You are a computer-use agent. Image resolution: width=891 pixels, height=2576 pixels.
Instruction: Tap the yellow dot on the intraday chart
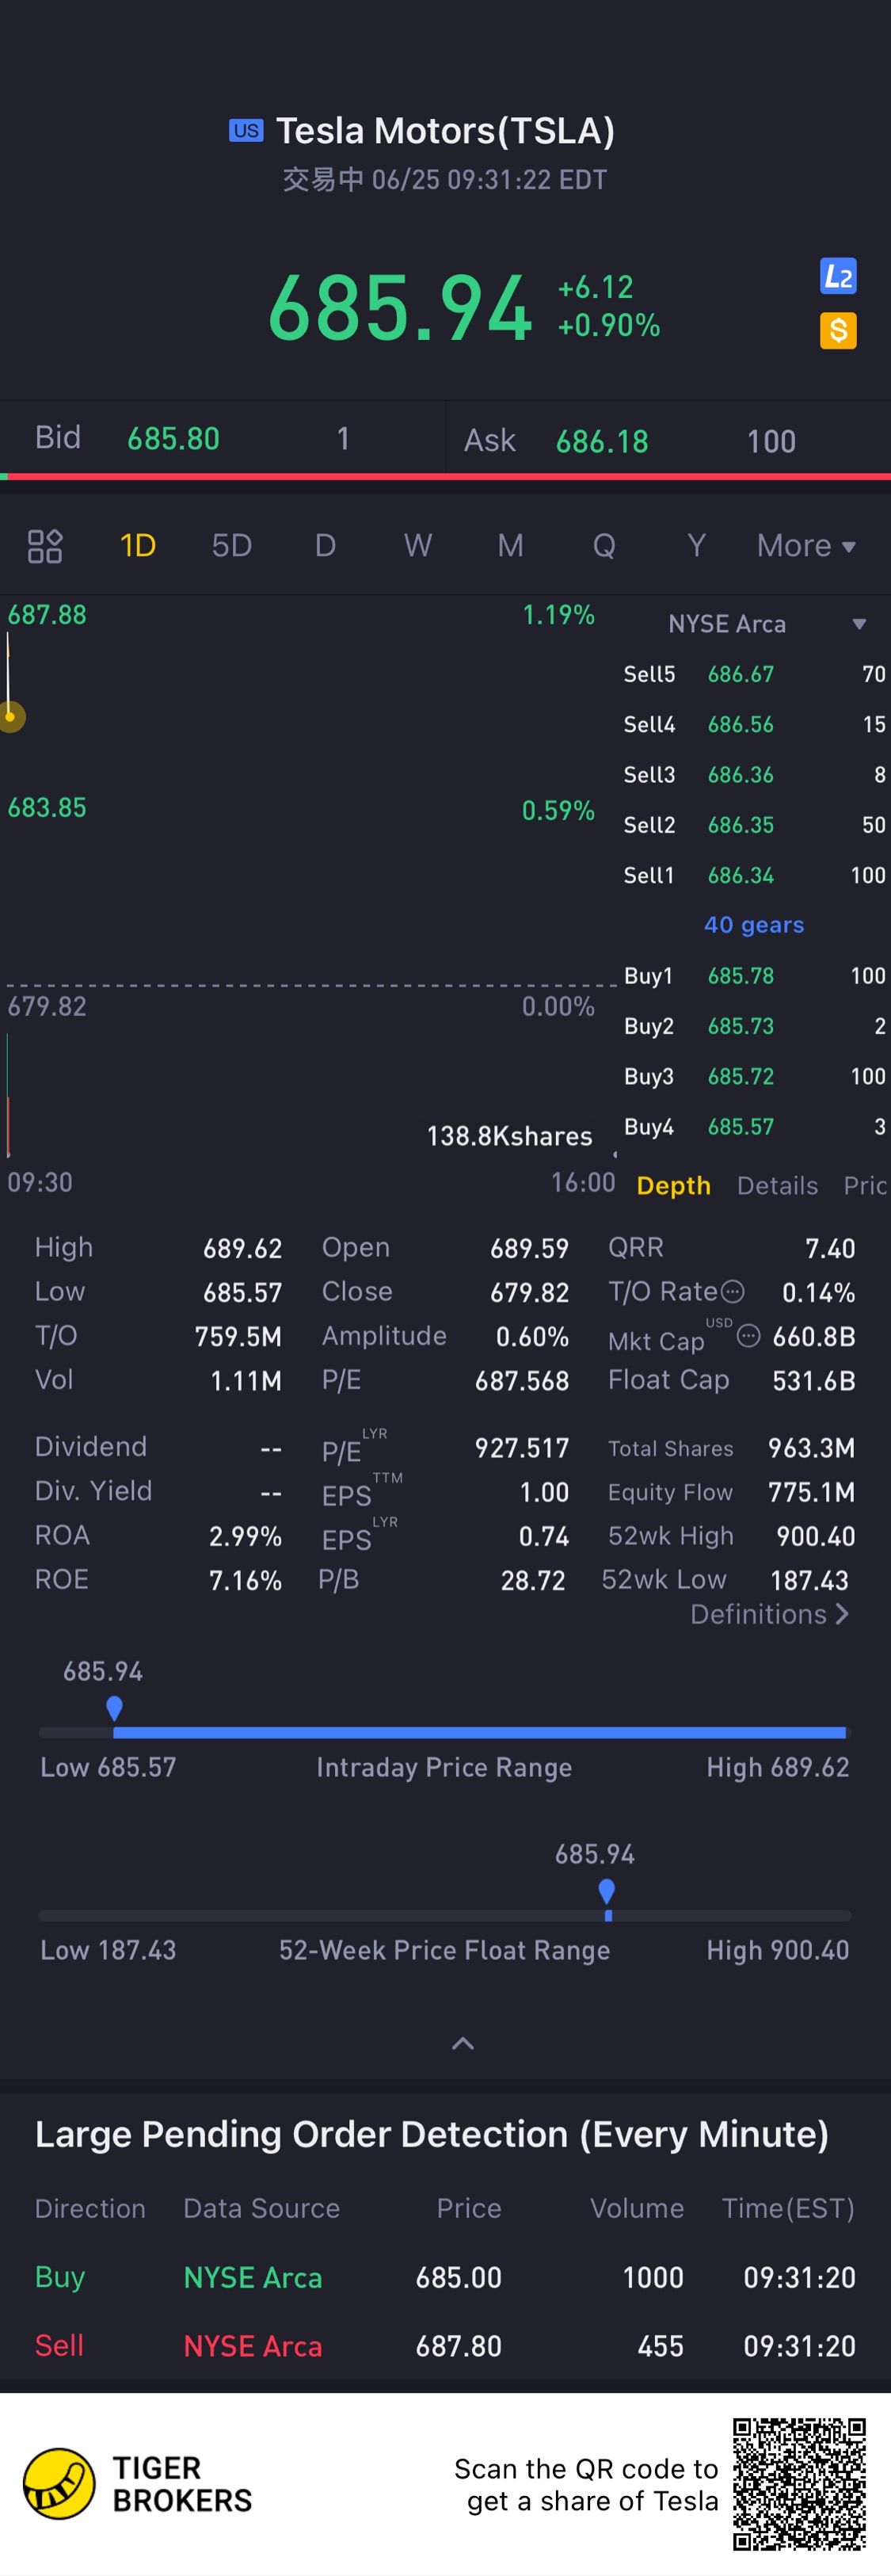coord(11,716)
